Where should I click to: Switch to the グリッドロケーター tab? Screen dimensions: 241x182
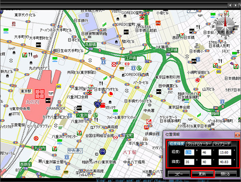[x=199, y=144]
